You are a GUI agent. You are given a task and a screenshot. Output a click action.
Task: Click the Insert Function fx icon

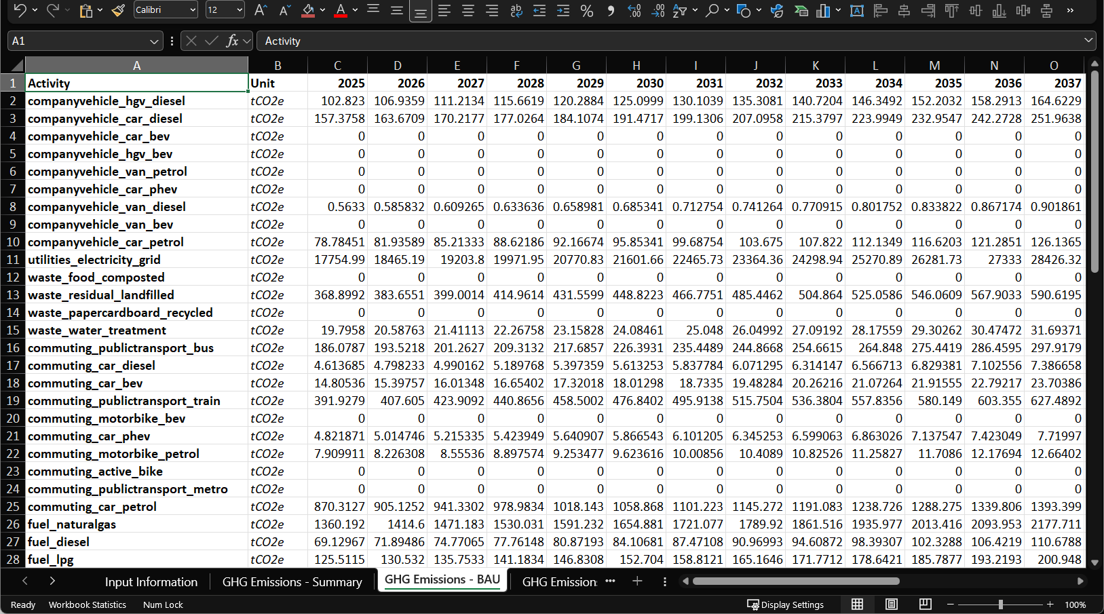[x=232, y=41]
